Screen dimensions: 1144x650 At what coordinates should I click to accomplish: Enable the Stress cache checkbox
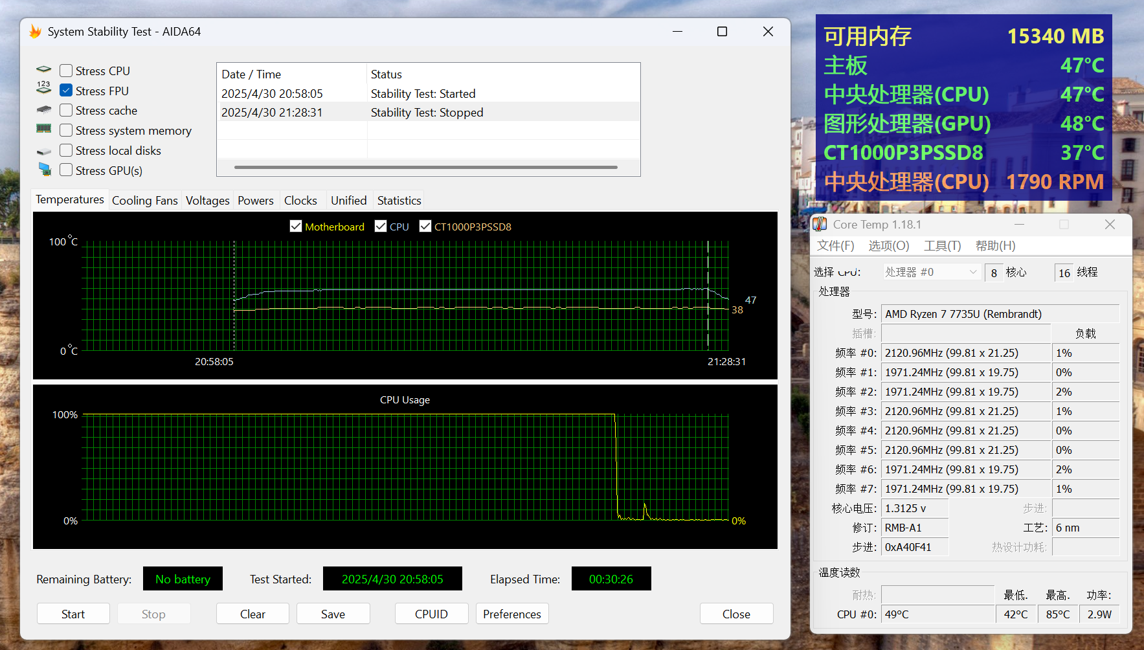[66, 111]
